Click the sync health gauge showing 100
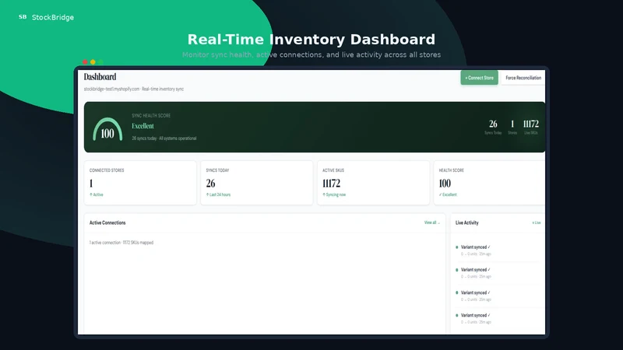The width and height of the screenshot is (623, 350). coord(107,129)
